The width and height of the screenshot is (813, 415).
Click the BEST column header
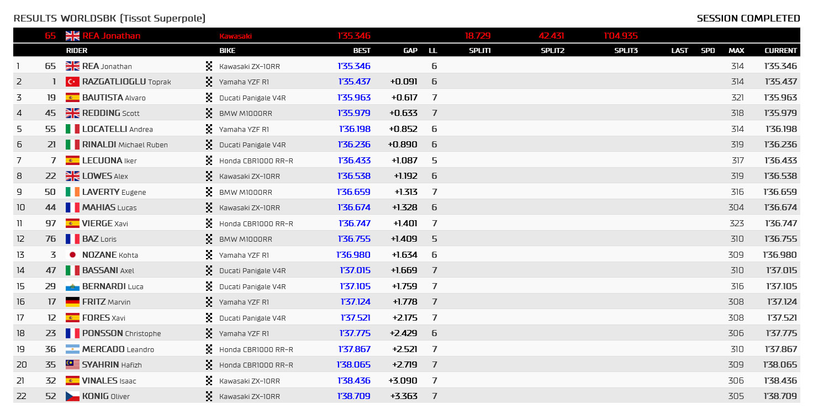click(362, 50)
